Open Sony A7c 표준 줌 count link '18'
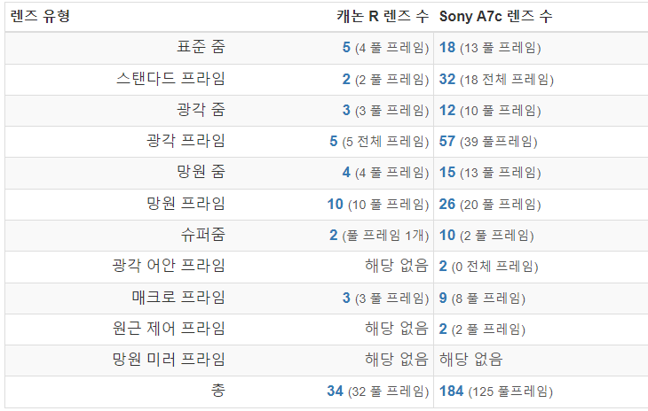648x411 pixels. (x=447, y=48)
